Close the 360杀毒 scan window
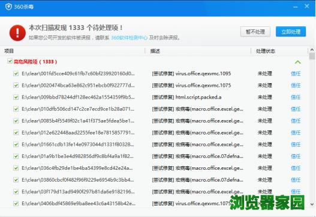Screen dimensions: 316x217 [x=307, y=6]
